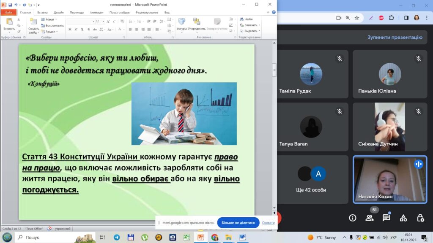Click 'Зупинити презентацію' to stop presenting
Viewport: 433px width, 243px height.
click(395, 37)
